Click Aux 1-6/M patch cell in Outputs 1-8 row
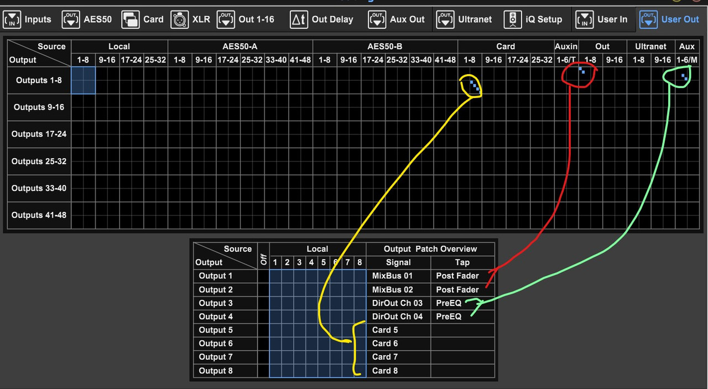The width and height of the screenshot is (708, 389). (x=687, y=80)
